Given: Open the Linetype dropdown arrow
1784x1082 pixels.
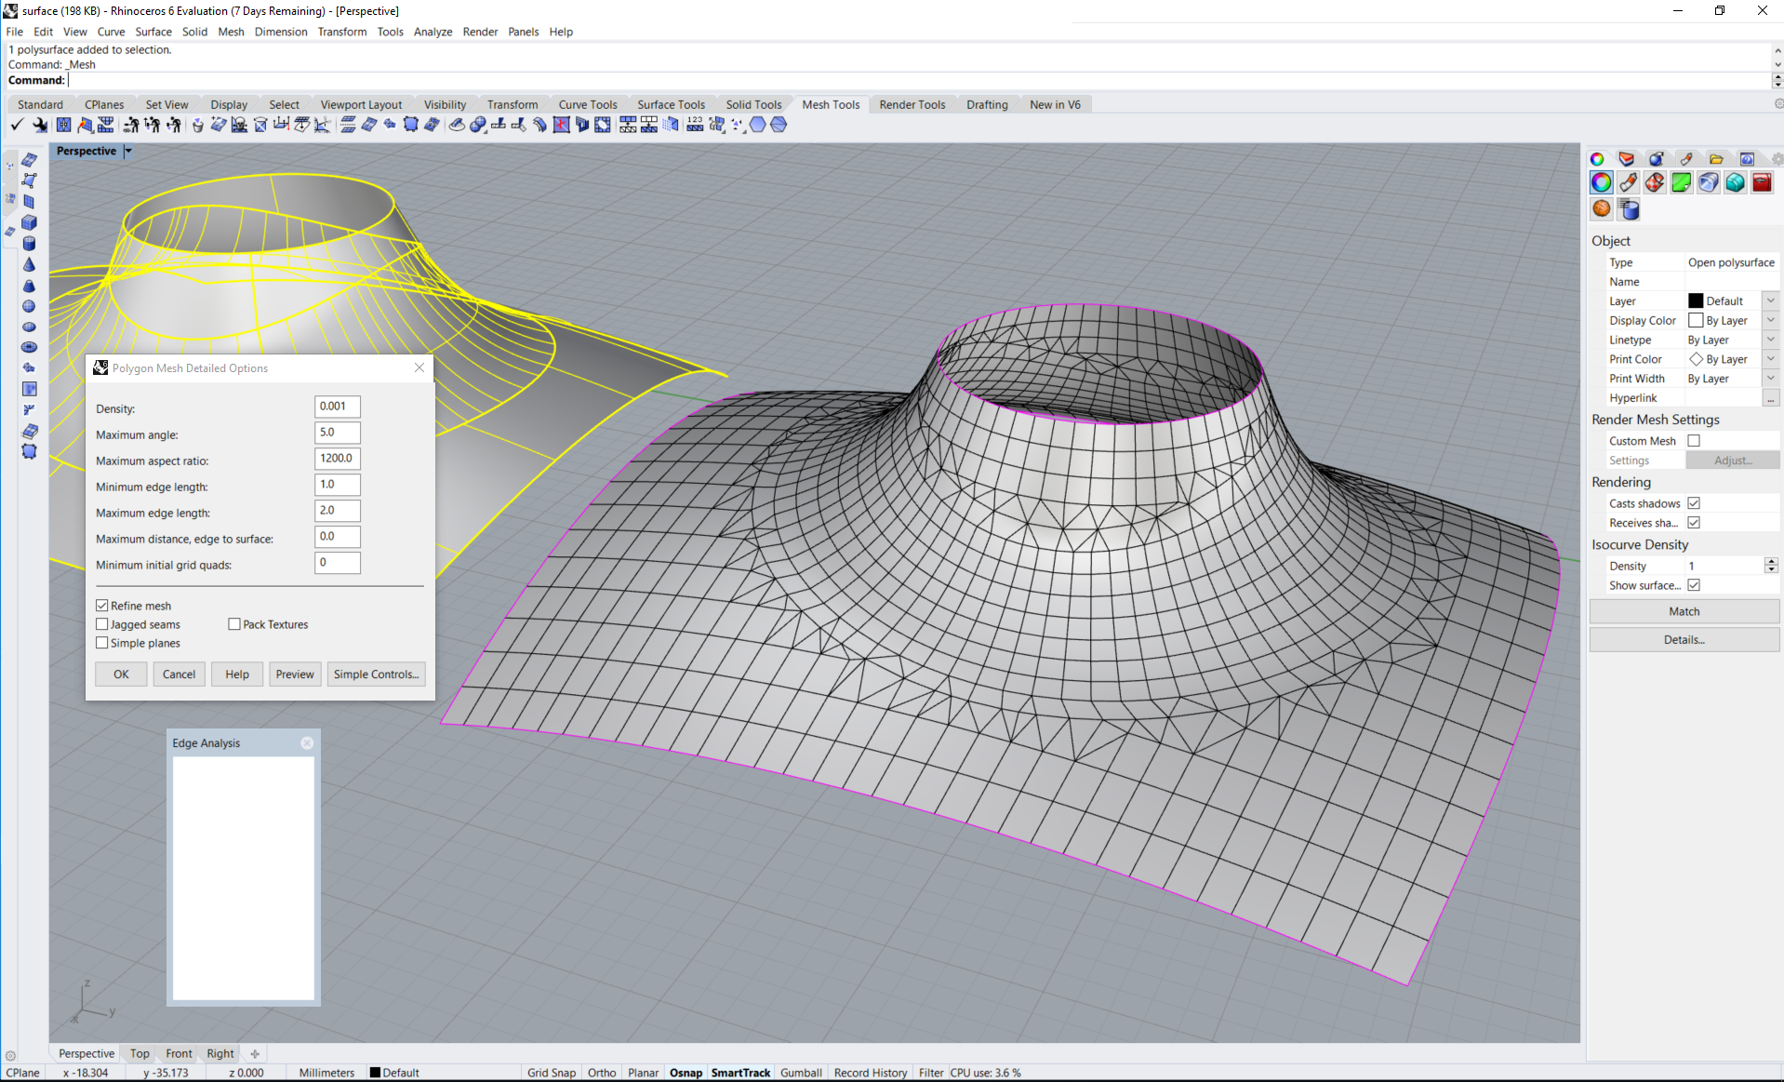Looking at the screenshot, I should [1771, 340].
